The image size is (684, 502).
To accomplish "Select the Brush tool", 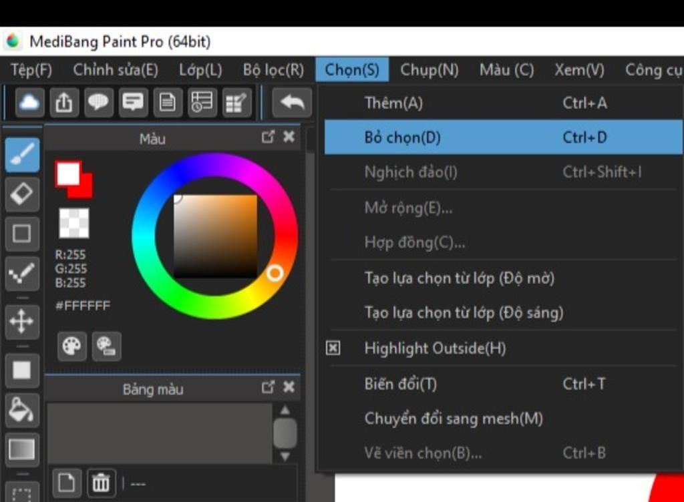I will click(x=22, y=154).
